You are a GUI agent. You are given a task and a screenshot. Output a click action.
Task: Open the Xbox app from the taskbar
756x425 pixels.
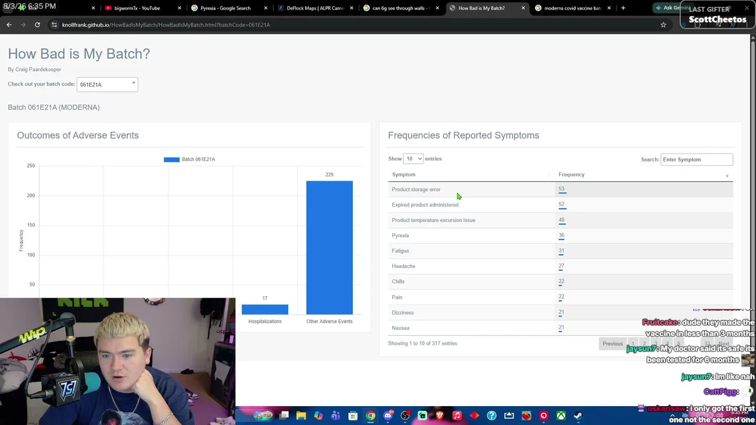tap(561, 416)
